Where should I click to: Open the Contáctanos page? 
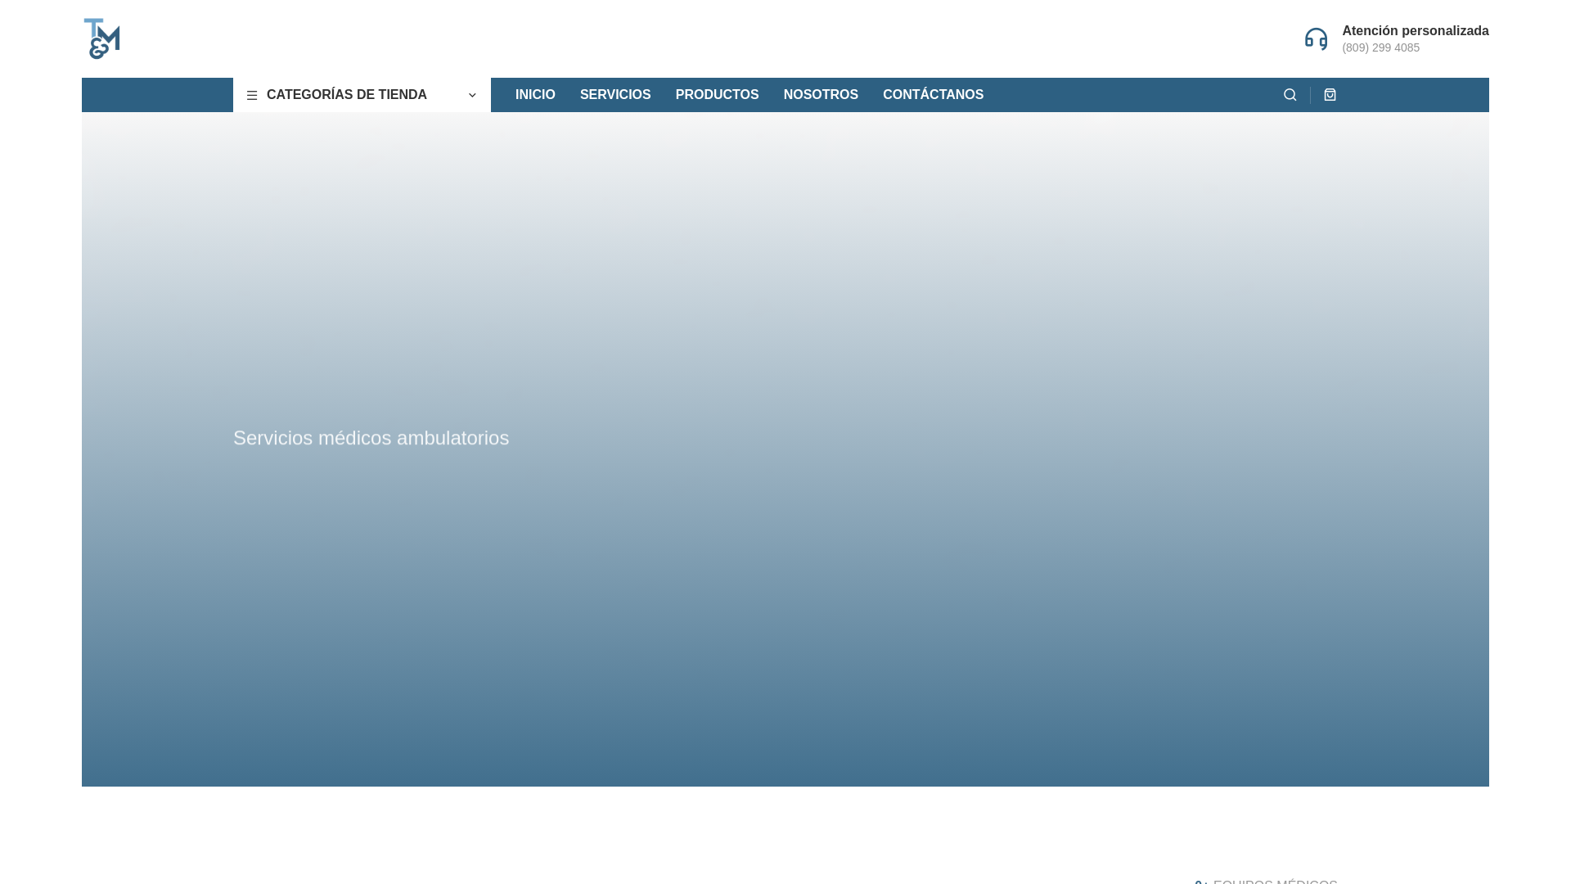coord(933,95)
